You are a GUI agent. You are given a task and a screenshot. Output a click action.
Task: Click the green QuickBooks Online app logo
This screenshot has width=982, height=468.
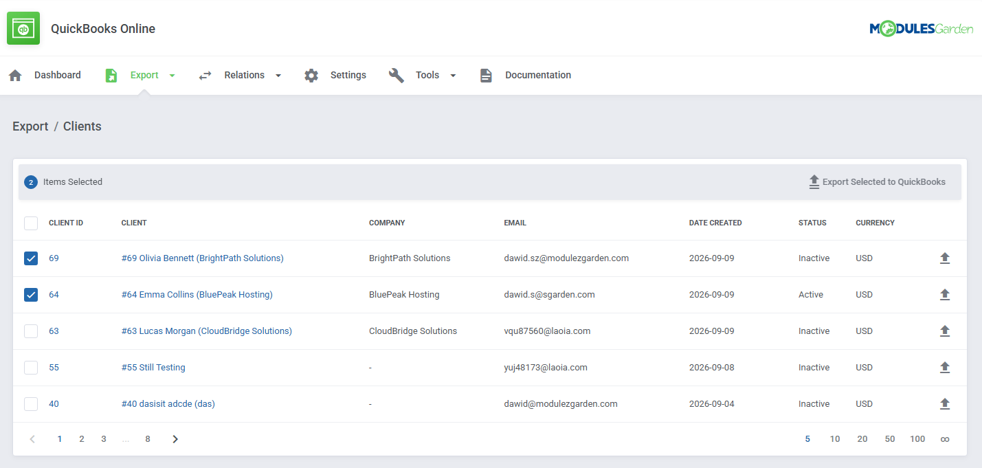pyautogui.click(x=23, y=28)
